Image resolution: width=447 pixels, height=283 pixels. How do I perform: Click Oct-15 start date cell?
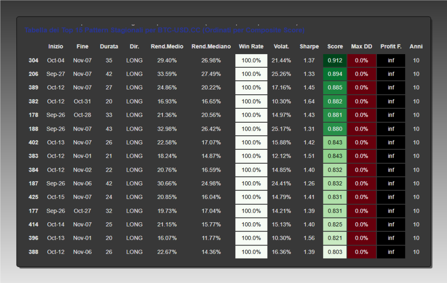(55, 197)
